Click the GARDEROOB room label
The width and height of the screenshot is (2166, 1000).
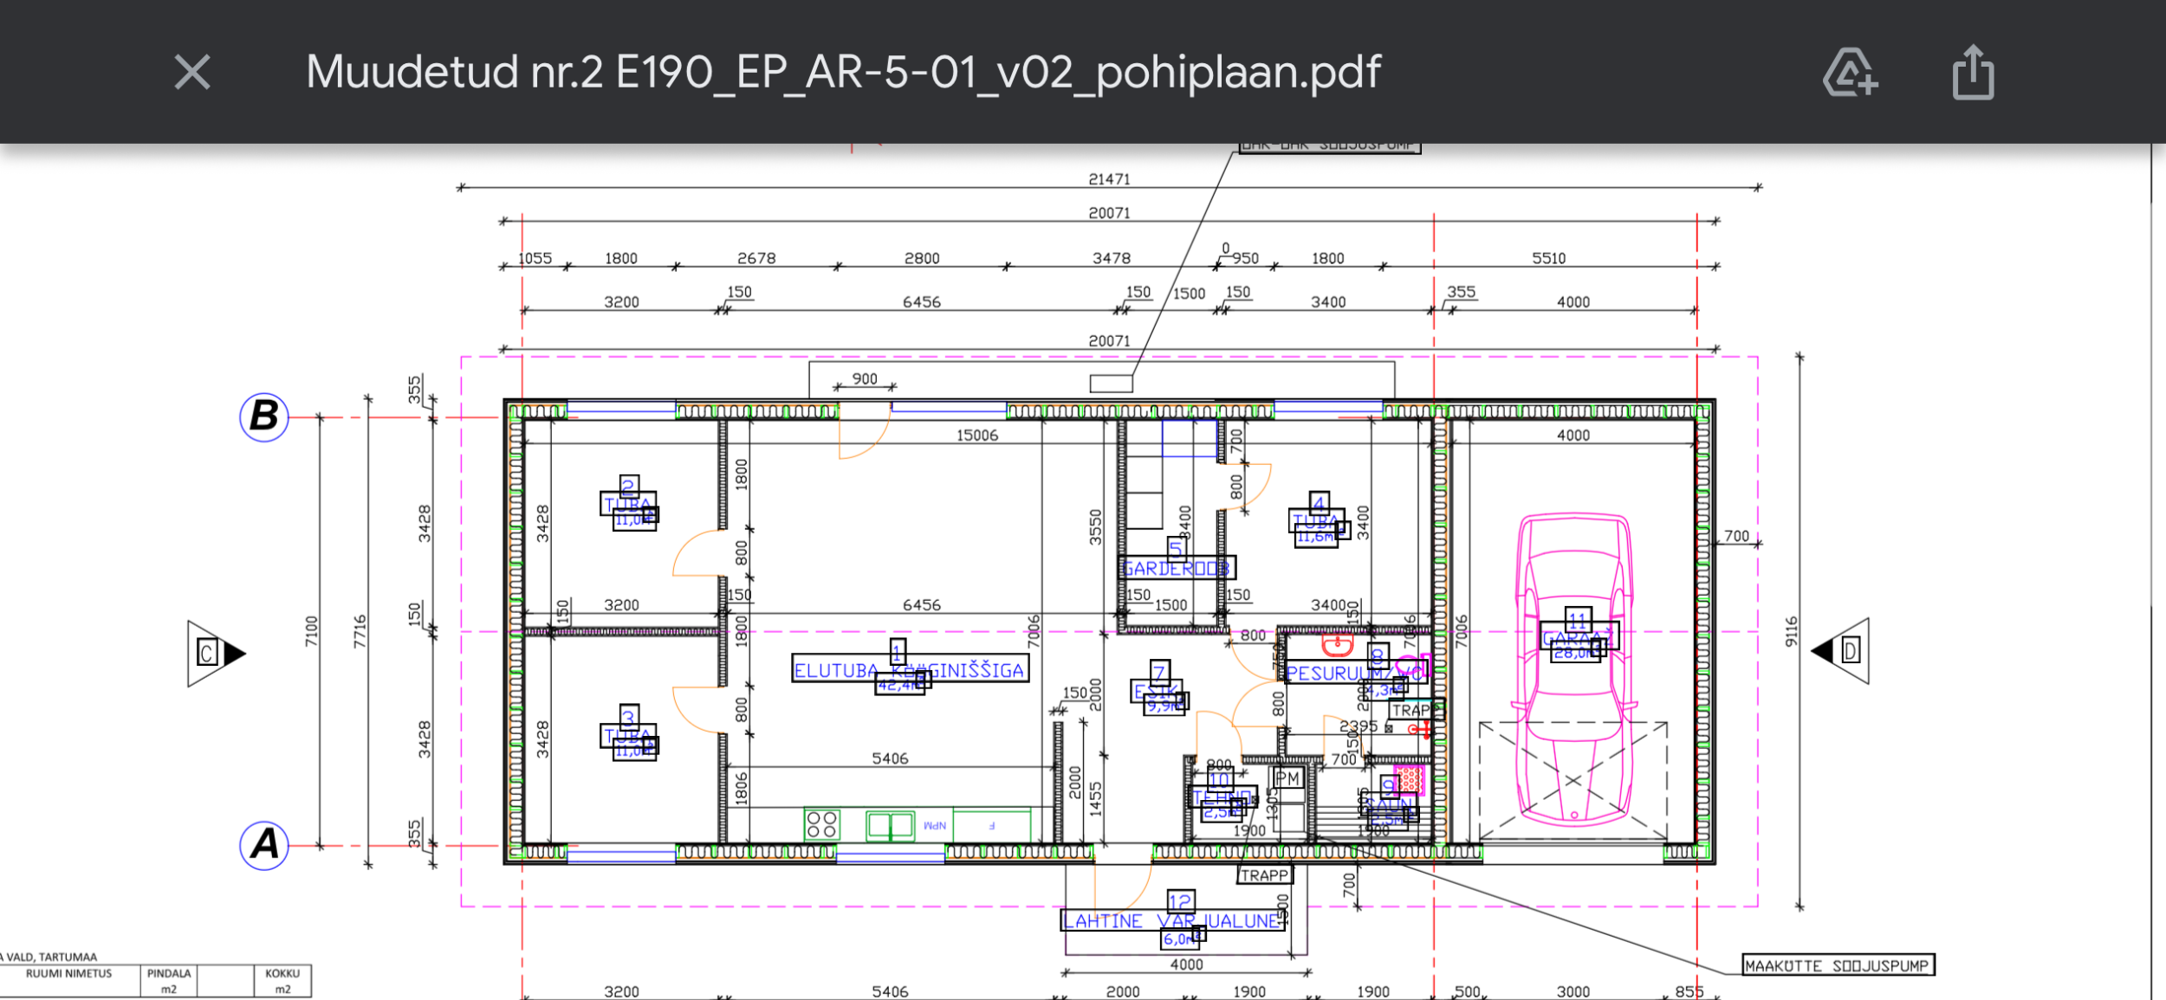tap(1176, 568)
